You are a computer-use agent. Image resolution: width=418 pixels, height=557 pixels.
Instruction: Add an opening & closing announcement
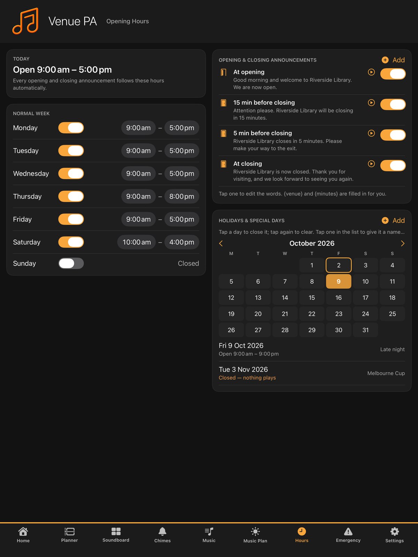click(x=393, y=60)
